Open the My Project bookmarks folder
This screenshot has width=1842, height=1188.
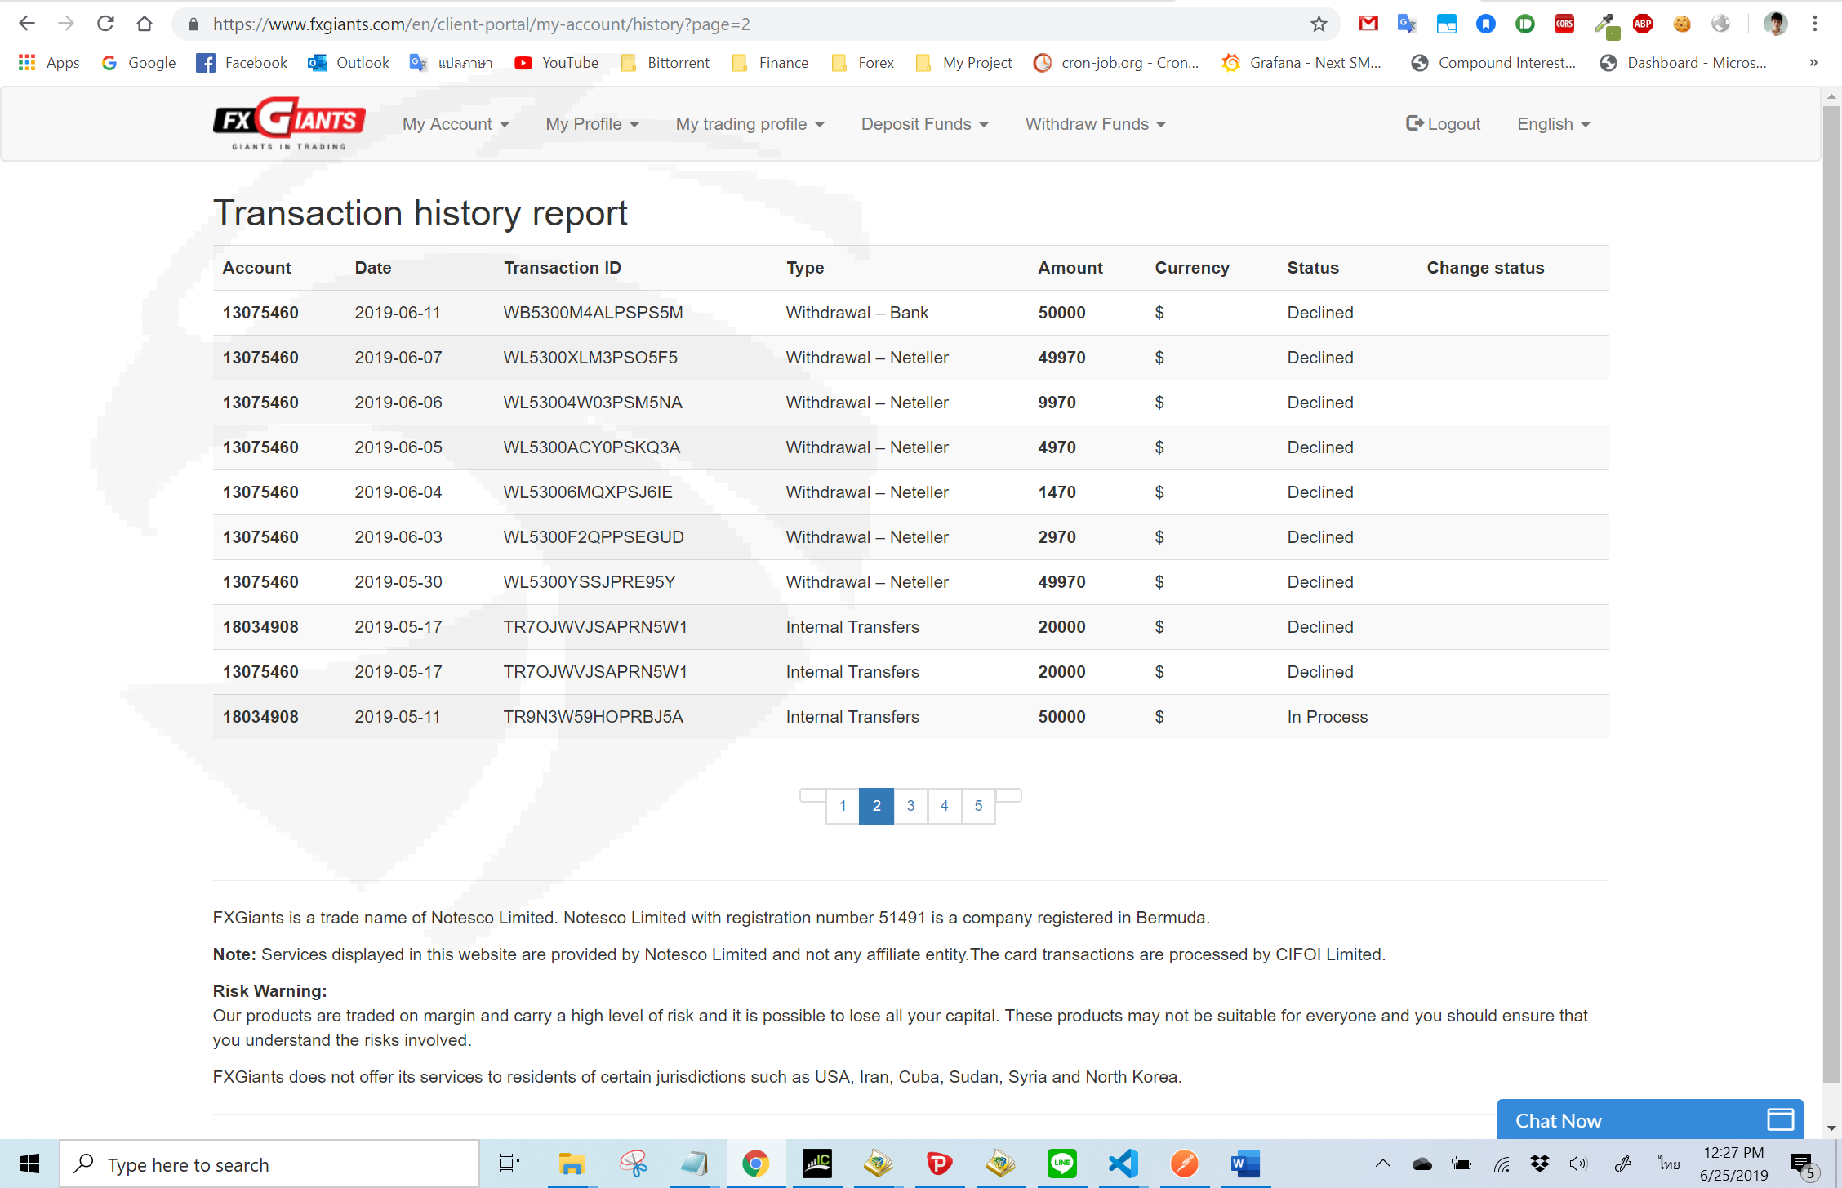click(x=964, y=63)
